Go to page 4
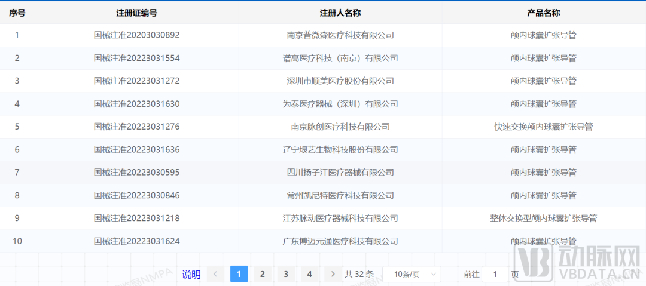This screenshot has width=646, height=286. pos(309,274)
